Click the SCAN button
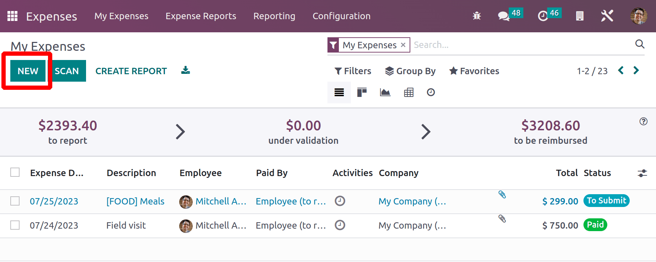The image size is (656, 262). pyautogui.click(x=67, y=71)
